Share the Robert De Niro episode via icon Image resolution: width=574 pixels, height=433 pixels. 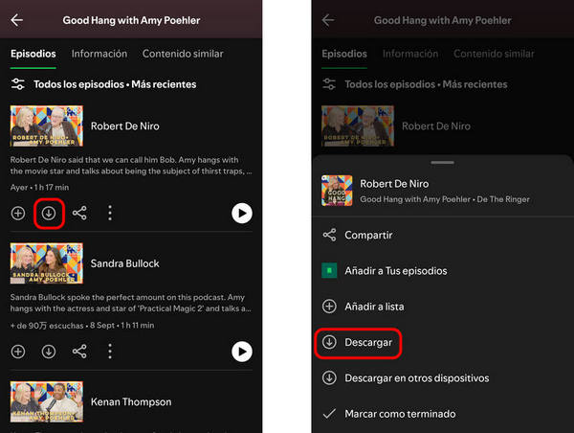pyautogui.click(x=79, y=213)
